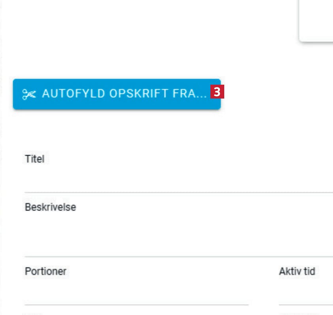Click the Beskrivelse field label
Viewport: 333px width, 315px height.
50,207
